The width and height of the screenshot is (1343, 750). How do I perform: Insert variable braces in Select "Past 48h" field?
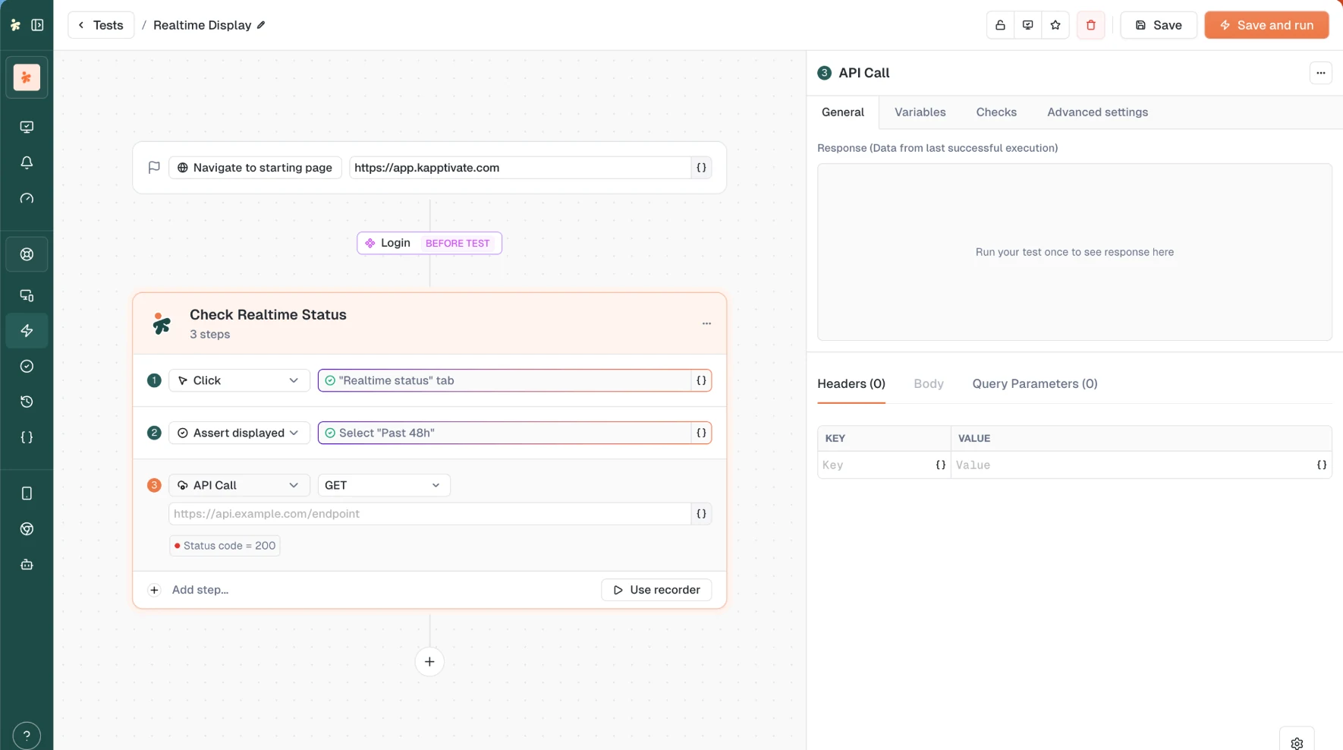pos(701,433)
